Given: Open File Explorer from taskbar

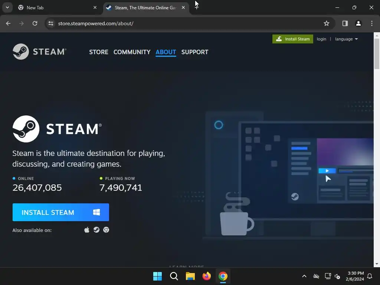Looking at the screenshot, I should coord(190,276).
